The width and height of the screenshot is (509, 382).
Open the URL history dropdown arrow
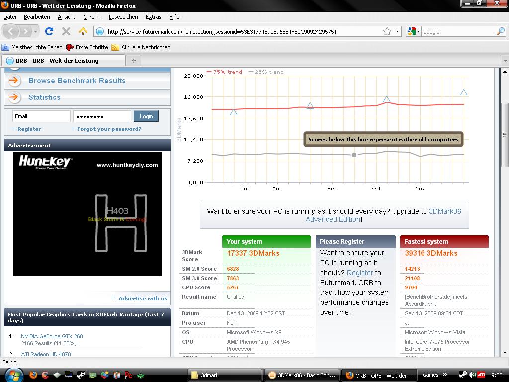click(x=397, y=31)
